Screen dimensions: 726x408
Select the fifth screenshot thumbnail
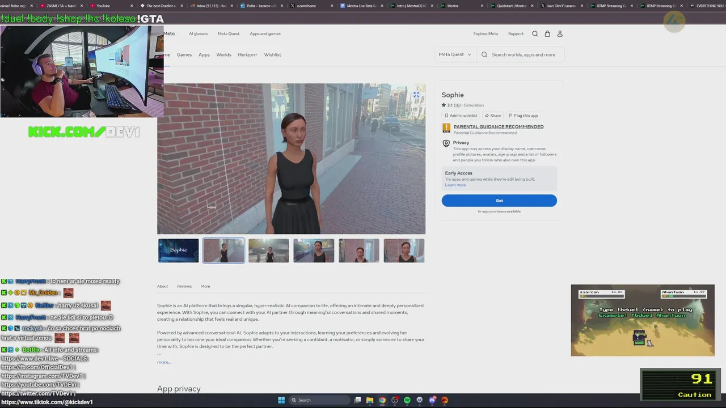click(x=359, y=250)
